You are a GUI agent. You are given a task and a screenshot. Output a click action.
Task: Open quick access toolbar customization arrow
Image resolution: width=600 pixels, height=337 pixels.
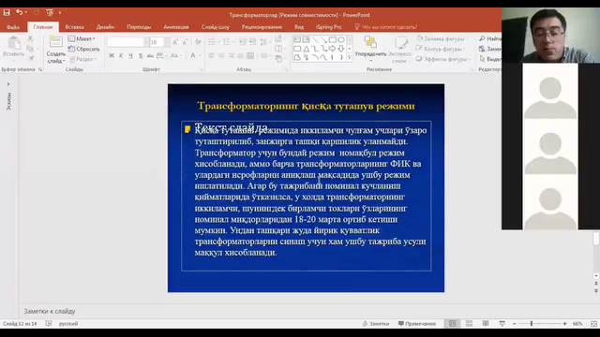(60, 12)
